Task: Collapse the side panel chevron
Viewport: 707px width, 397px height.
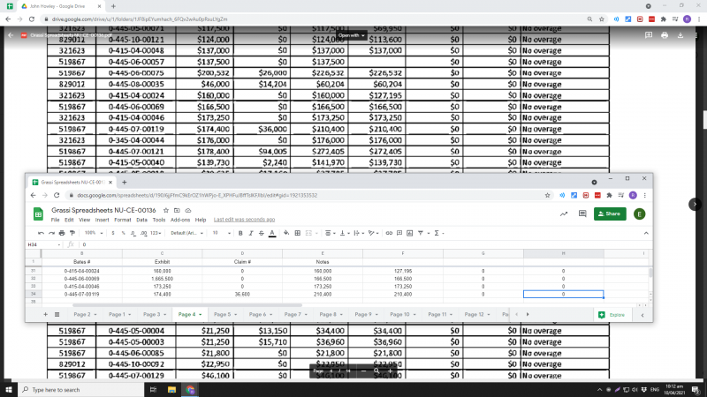Action: (x=642, y=315)
